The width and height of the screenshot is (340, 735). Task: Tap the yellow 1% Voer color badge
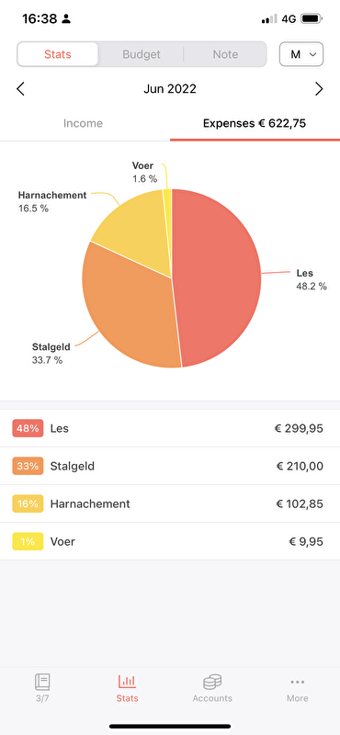[28, 541]
